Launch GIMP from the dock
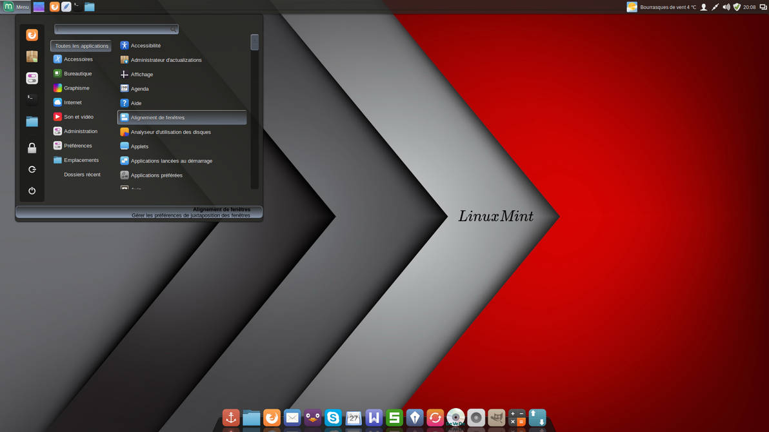This screenshot has height=432, width=769. (x=496, y=418)
